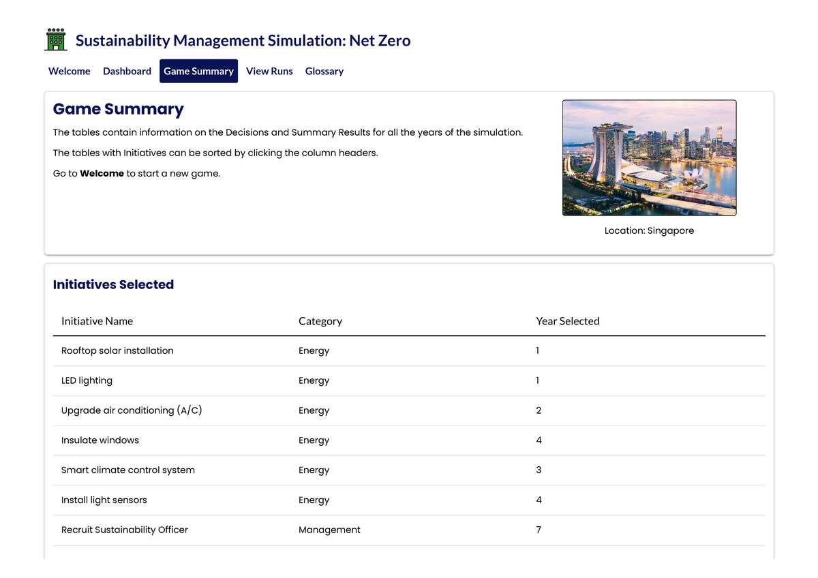The image size is (818, 578).
Task: Click the Insulate windows initiative
Action: click(101, 440)
